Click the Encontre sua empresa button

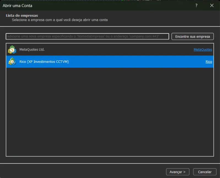pyautogui.click(x=192, y=37)
